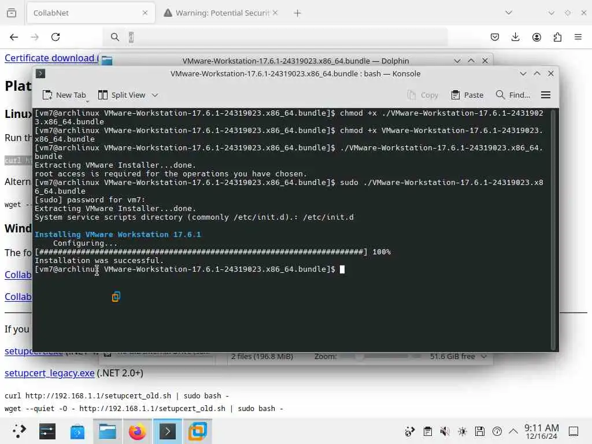Open the Discover software center taskbar icon
The height and width of the screenshot is (444, 592).
pyautogui.click(x=77, y=431)
